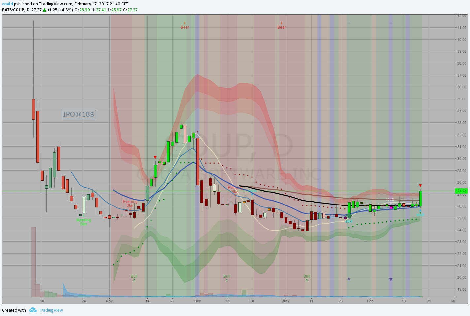The image size is (470, 316).
Task: Click the February 17, 2017 21:40 CET timestamp
Action: tap(101, 4)
